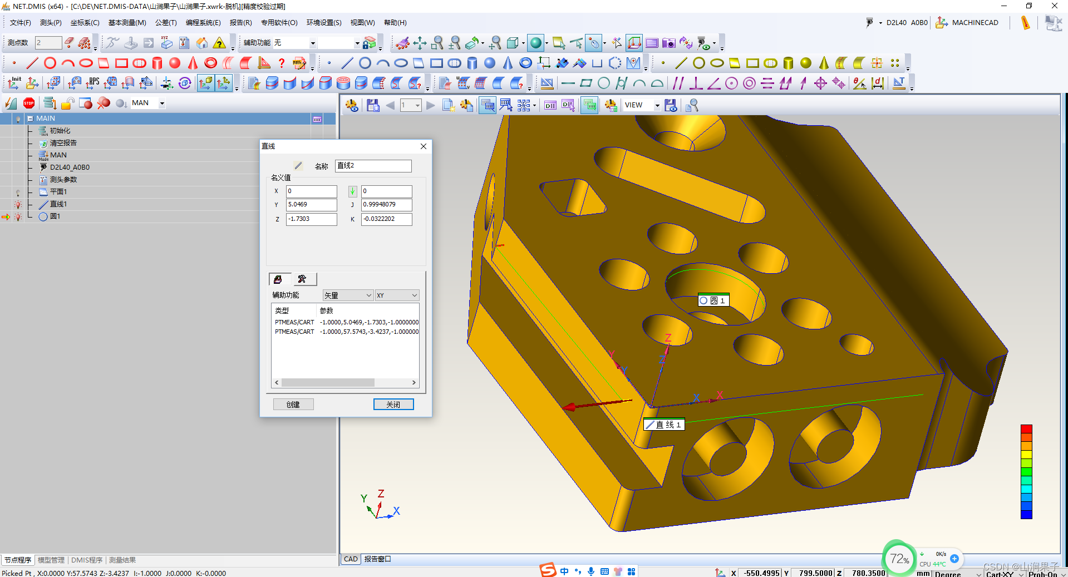1068x577 pixels.
Task: Toggle the light bulb for 圆1
Action: click(x=18, y=217)
